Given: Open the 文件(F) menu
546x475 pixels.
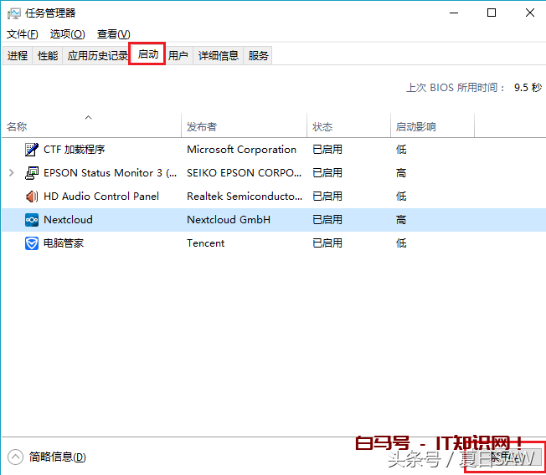Looking at the screenshot, I should click(x=23, y=34).
